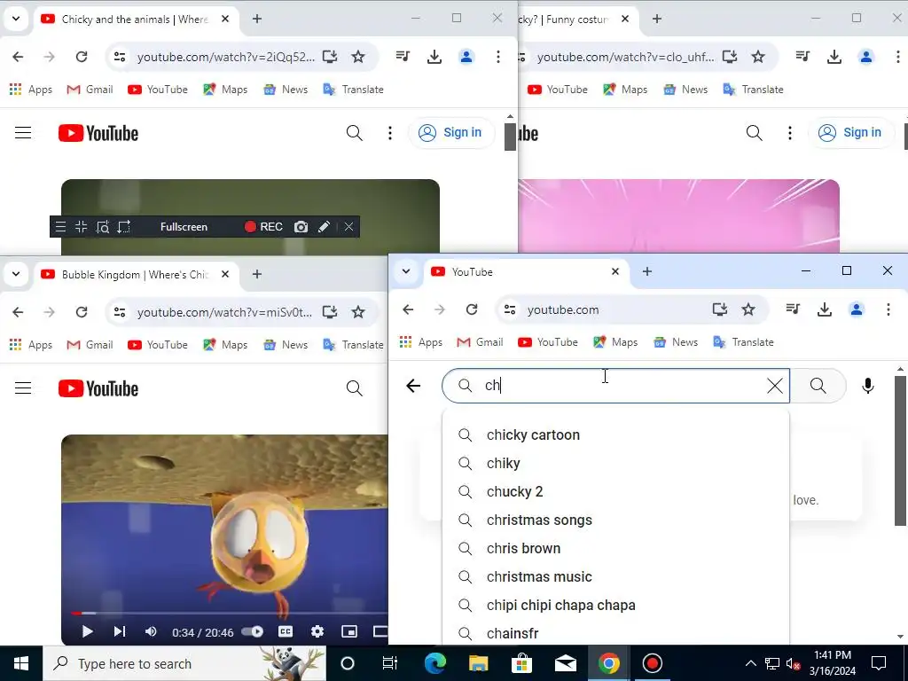Click Sign in in Funny costume window

click(x=850, y=133)
